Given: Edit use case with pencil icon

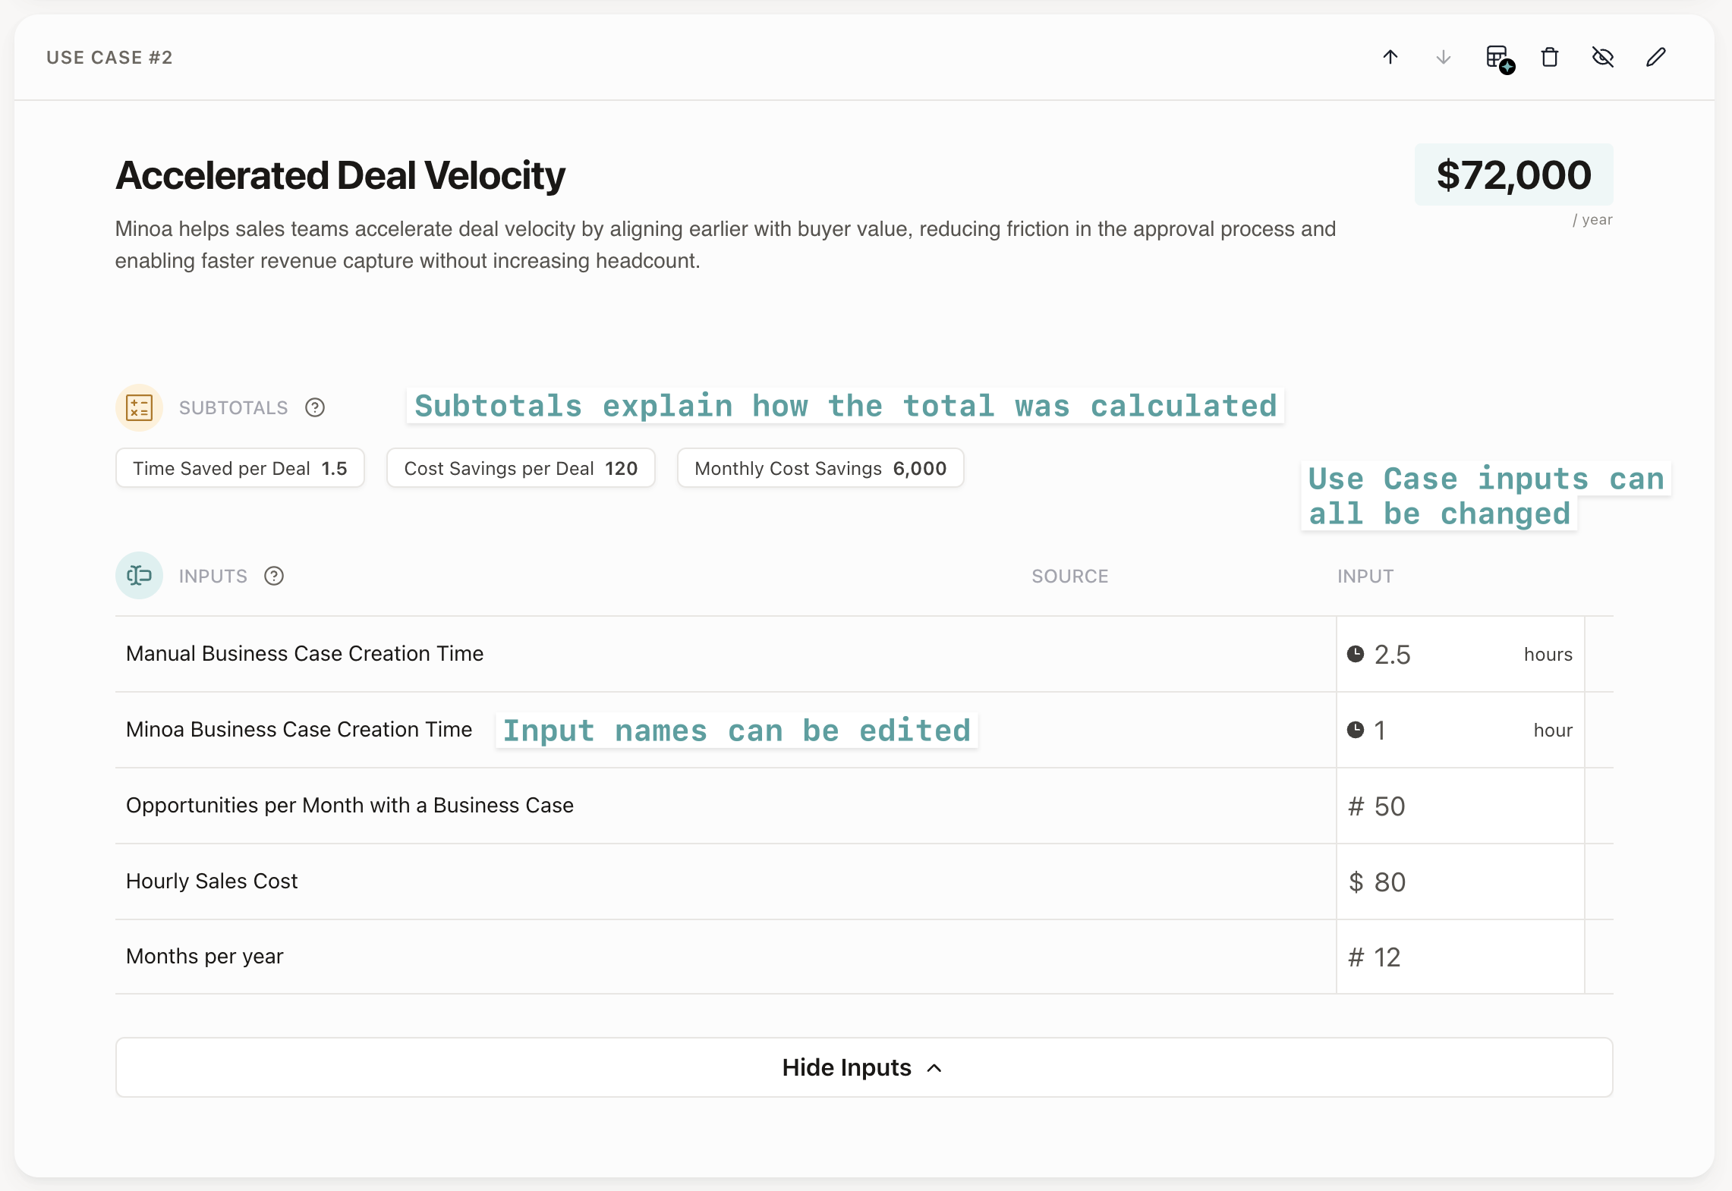Looking at the screenshot, I should click(x=1655, y=58).
